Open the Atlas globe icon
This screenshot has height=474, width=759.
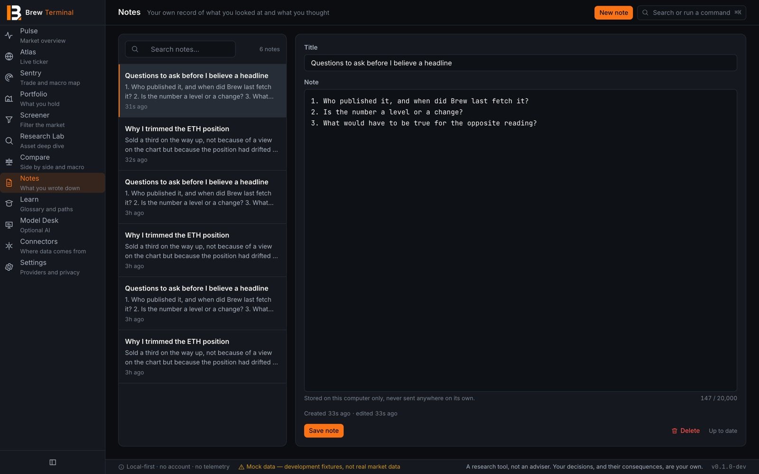tap(9, 56)
